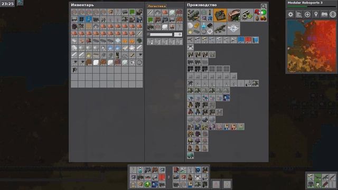Screen dimensions: 338x190
Task: Select the first dark grid panel recipe
Action: [190, 69]
